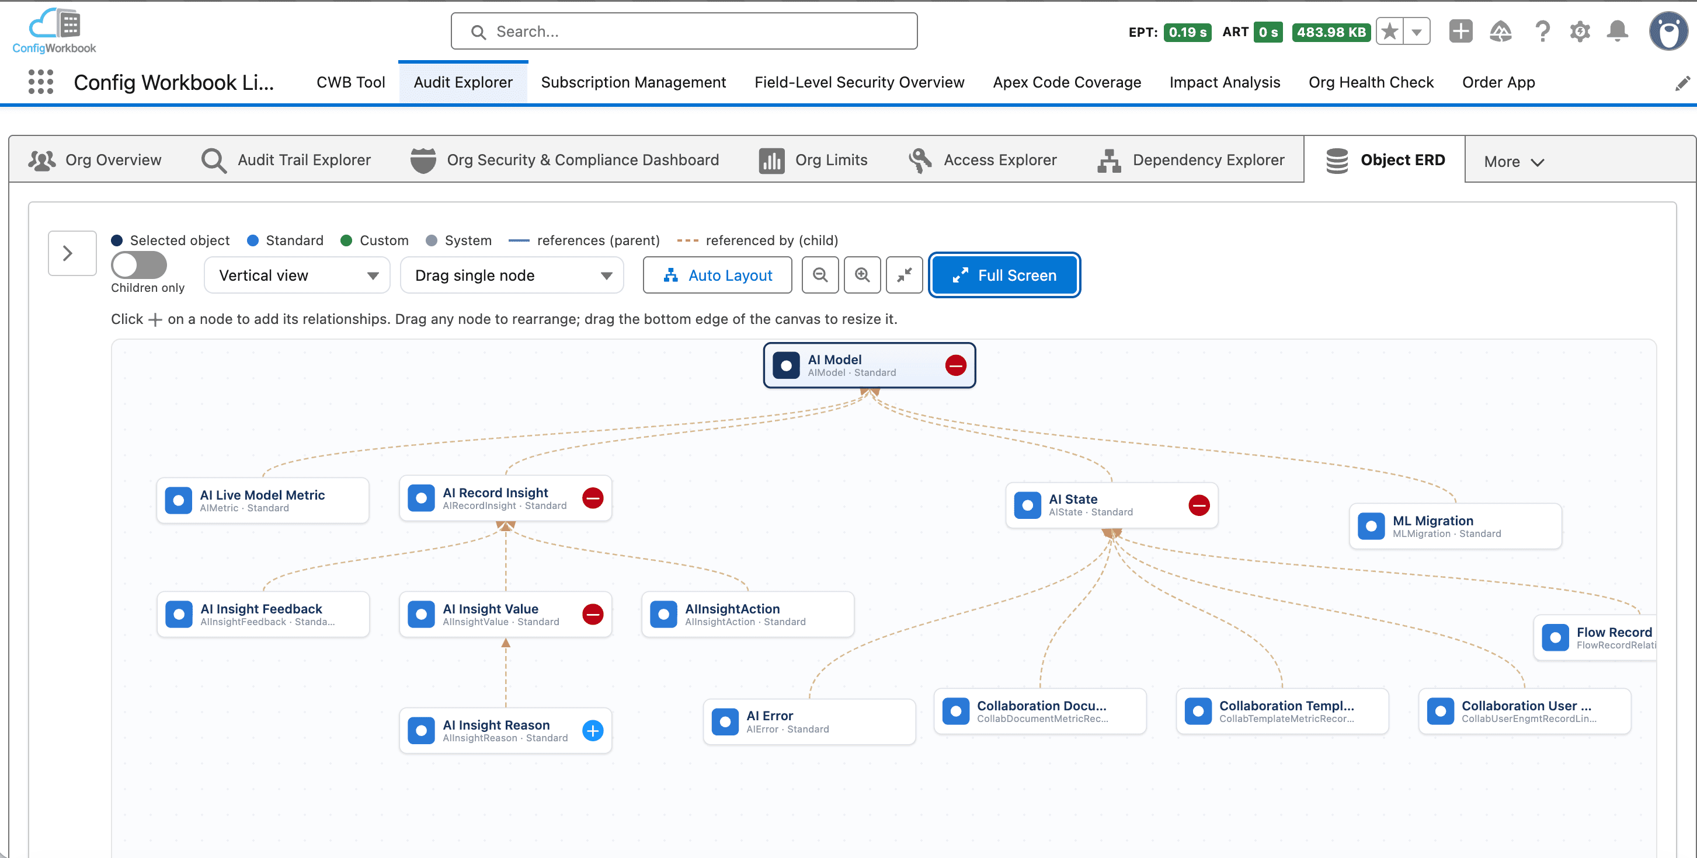The height and width of the screenshot is (858, 1697).
Task: Open Org Security & Compliance Dashboard tab
Action: pos(565,160)
